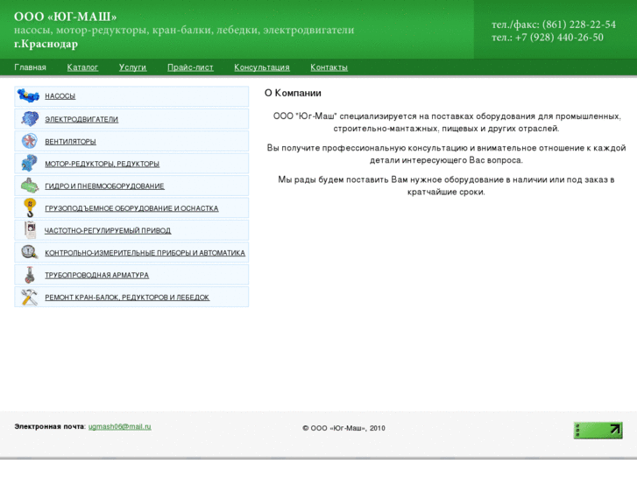Open the Каталог menu item
637x477 pixels.
point(82,67)
